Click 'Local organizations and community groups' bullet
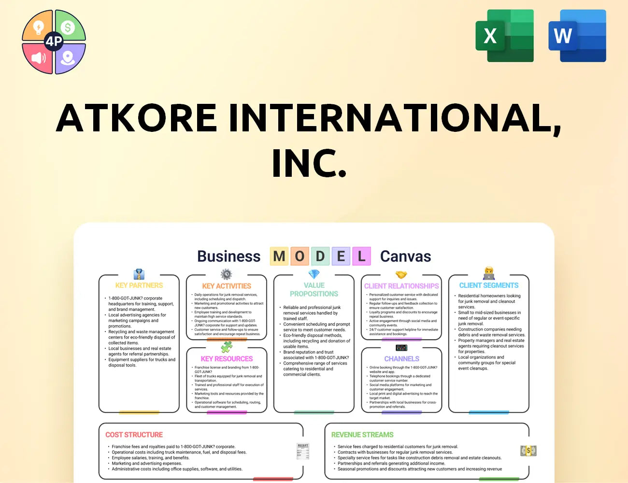The image size is (628, 483). (x=485, y=363)
